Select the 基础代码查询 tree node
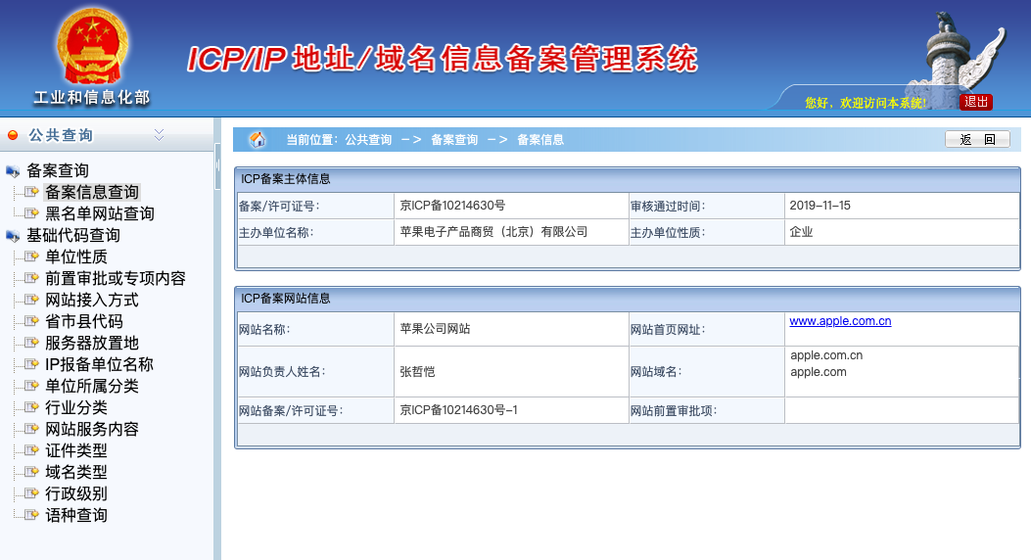 (73, 235)
